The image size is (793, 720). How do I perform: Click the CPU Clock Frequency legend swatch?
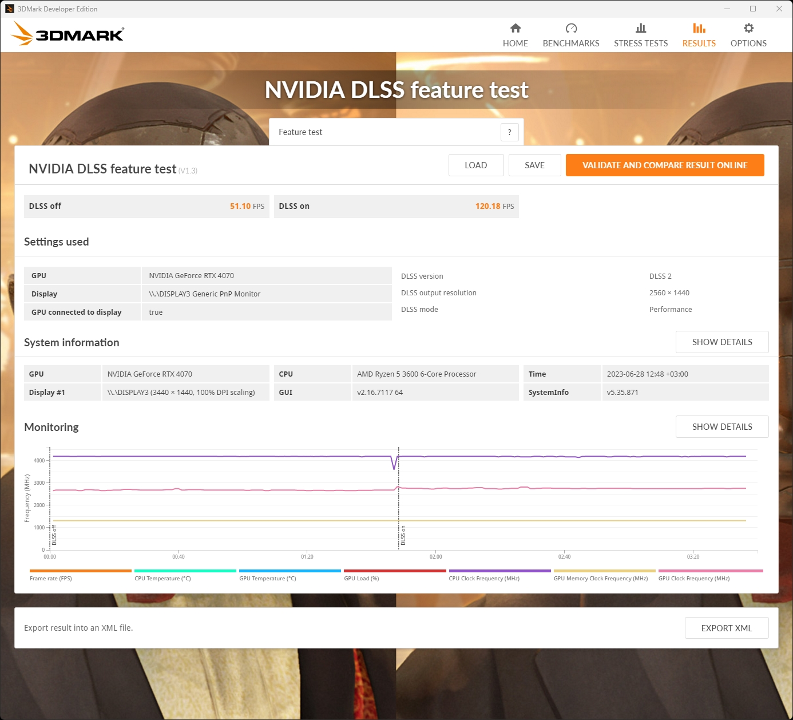[x=500, y=571]
